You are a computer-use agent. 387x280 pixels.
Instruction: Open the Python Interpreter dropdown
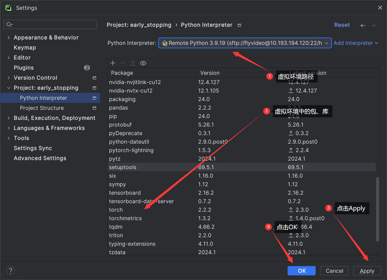tap(245, 43)
